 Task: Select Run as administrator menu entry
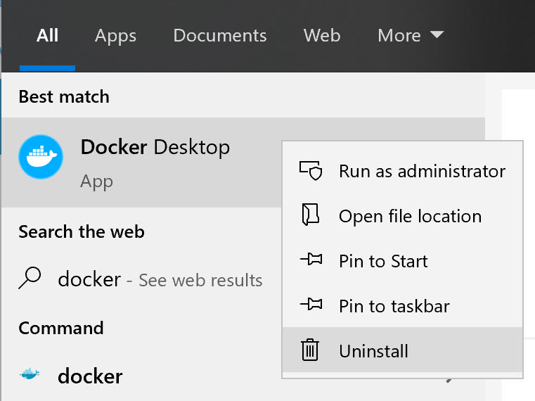(422, 171)
